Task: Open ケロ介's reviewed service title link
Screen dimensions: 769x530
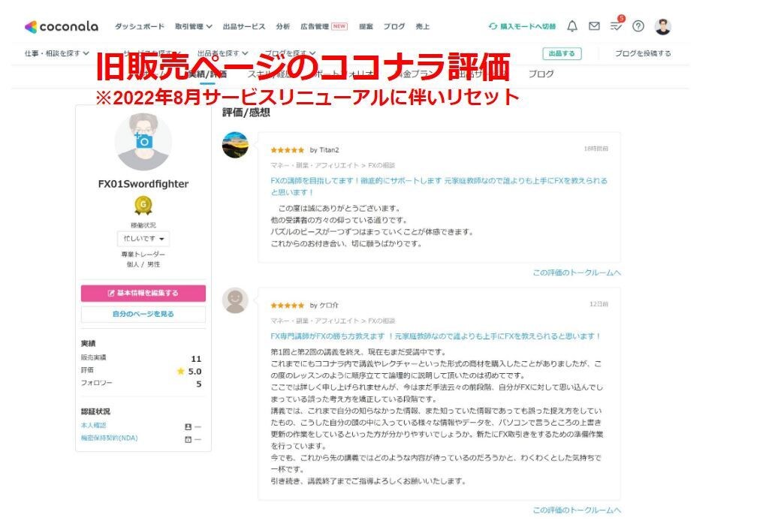Action: click(x=436, y=336)
